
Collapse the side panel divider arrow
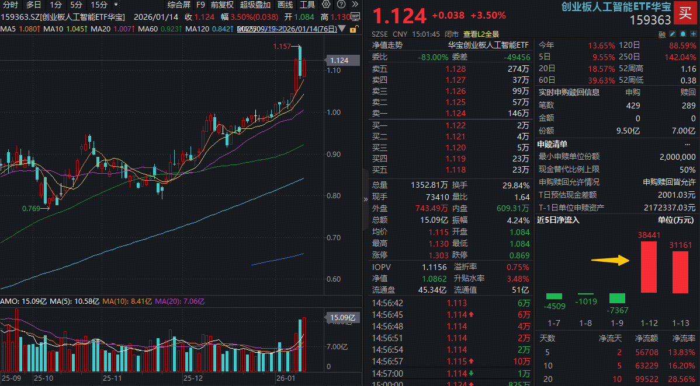366,199
